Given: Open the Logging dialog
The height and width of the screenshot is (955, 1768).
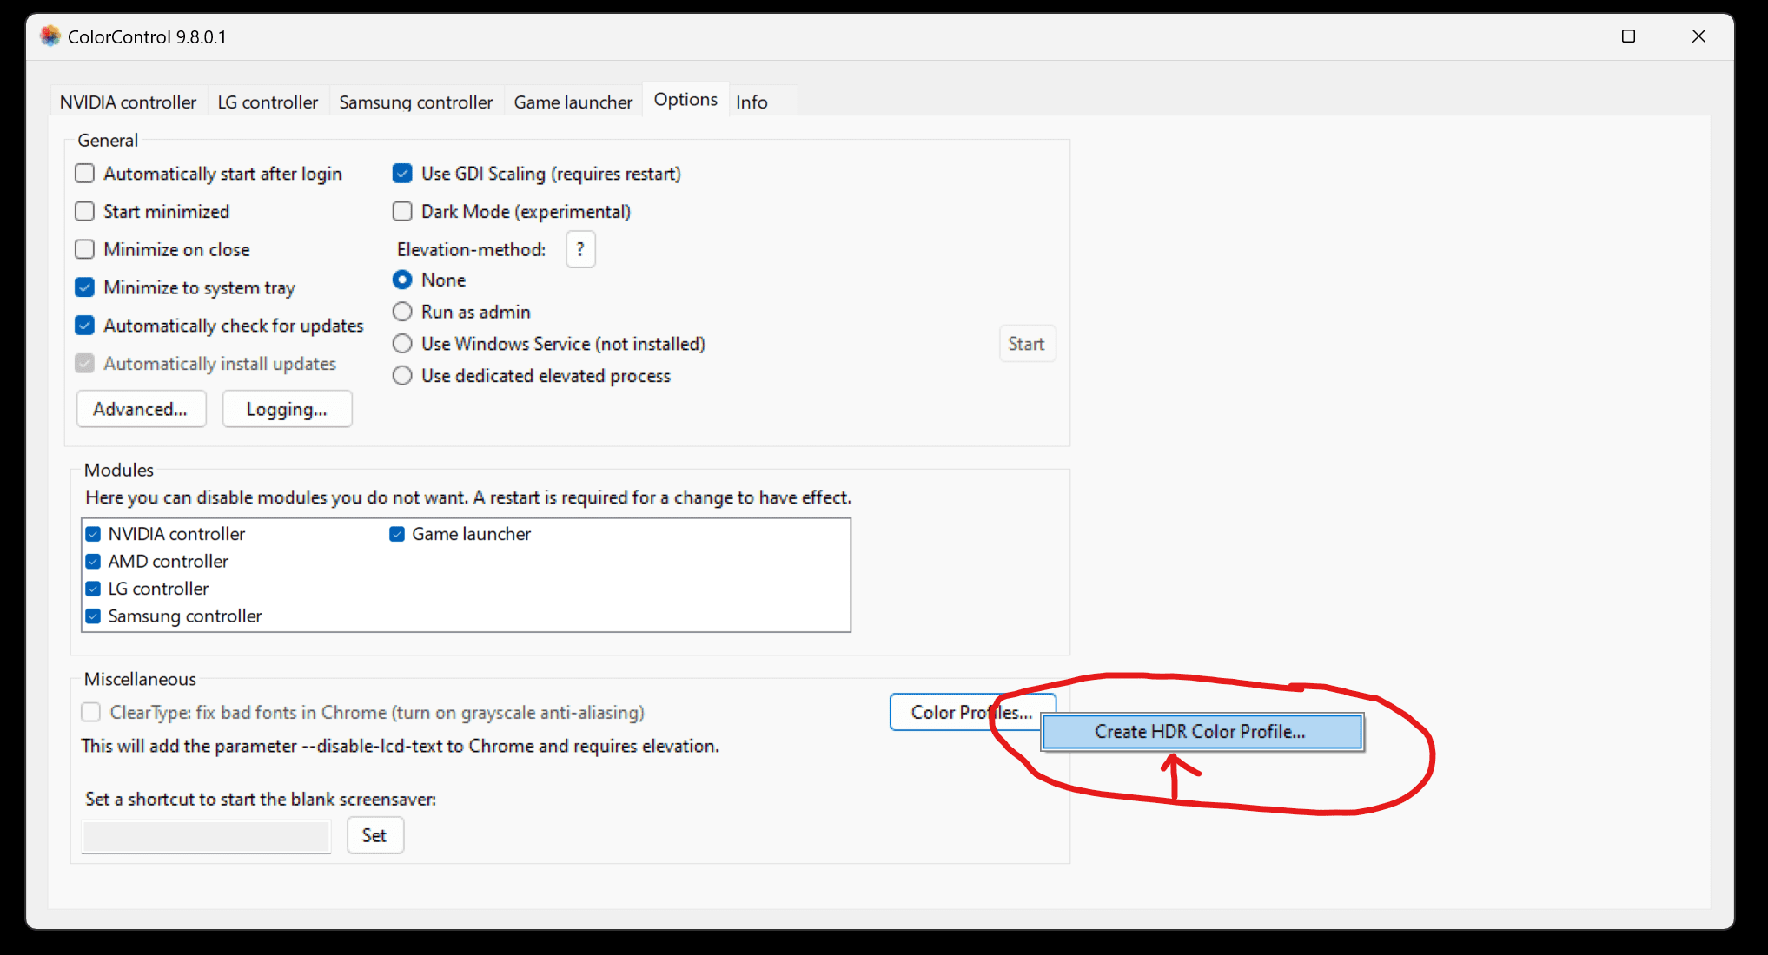Looking at the screenshot, I should point(287,409).
